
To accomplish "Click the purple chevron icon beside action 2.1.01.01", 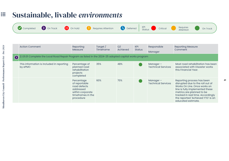I will 16,57.
